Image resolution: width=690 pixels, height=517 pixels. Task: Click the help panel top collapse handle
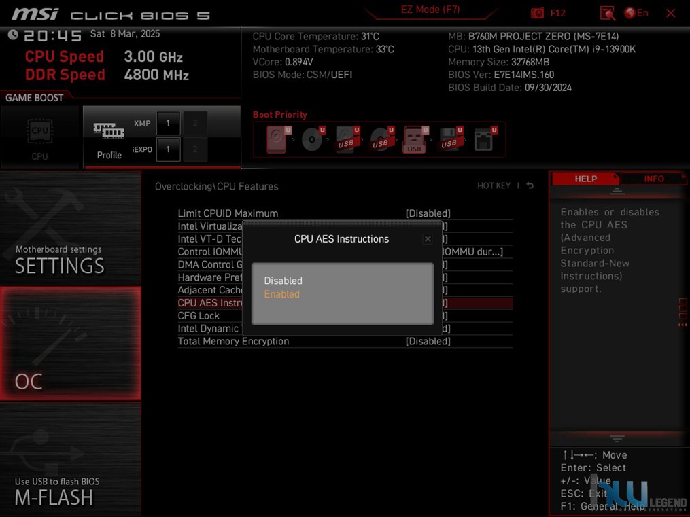[617, 191]
